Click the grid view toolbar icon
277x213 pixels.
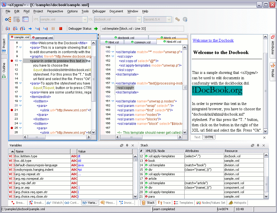tap(25, 19)
